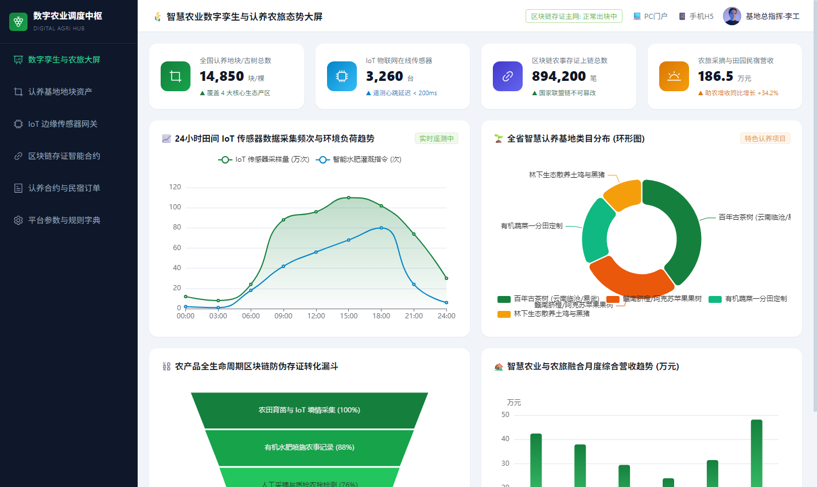The image size is (817, 487).
Task: Click the crop icon beside 认养基地地块资产
Action: [18, 92]
